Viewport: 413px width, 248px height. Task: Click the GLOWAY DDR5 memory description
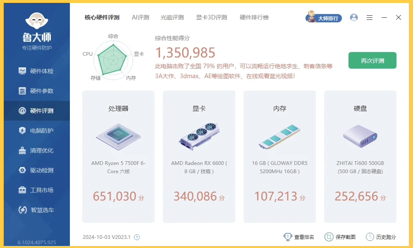(279, 167)
